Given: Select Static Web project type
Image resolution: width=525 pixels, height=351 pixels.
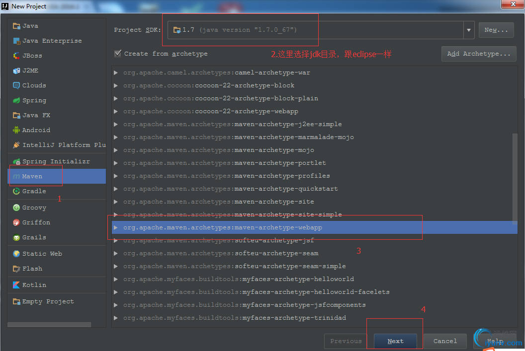Looking at the screenshot, I should (x=57, y=254).
